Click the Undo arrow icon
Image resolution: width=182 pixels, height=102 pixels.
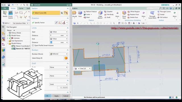(x=13, y=5)
